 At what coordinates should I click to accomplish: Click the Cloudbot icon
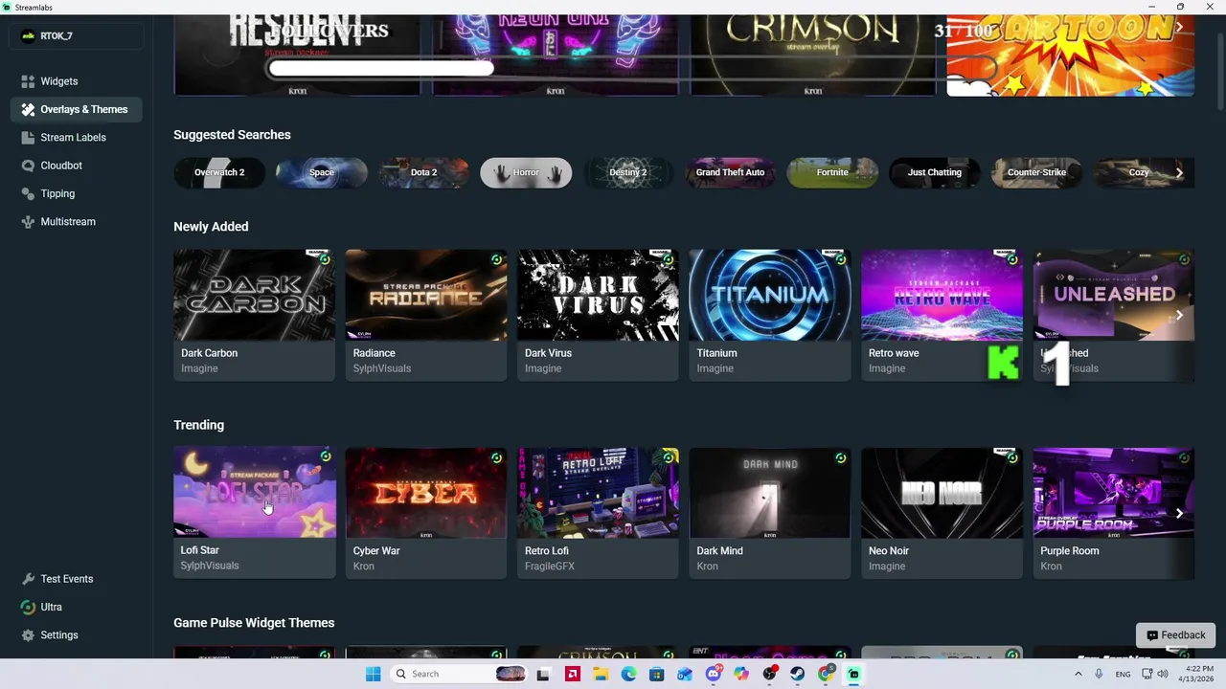coord(28,166)
